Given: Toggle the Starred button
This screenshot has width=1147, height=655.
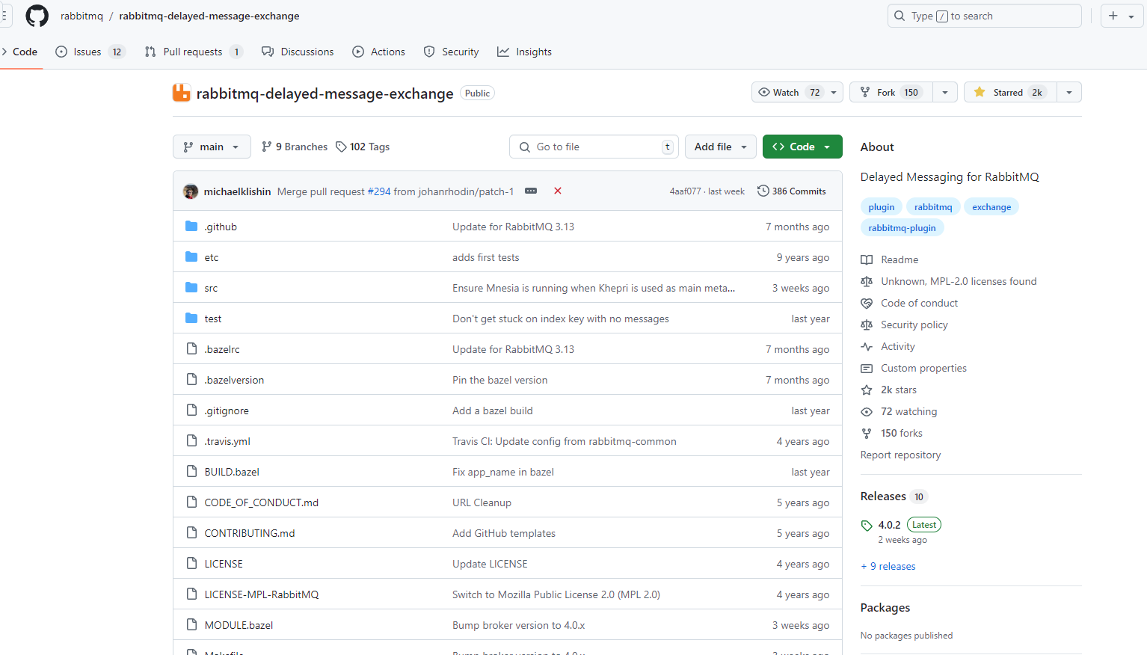Looking at the screenshot, I should click(x=1010, y=92).
